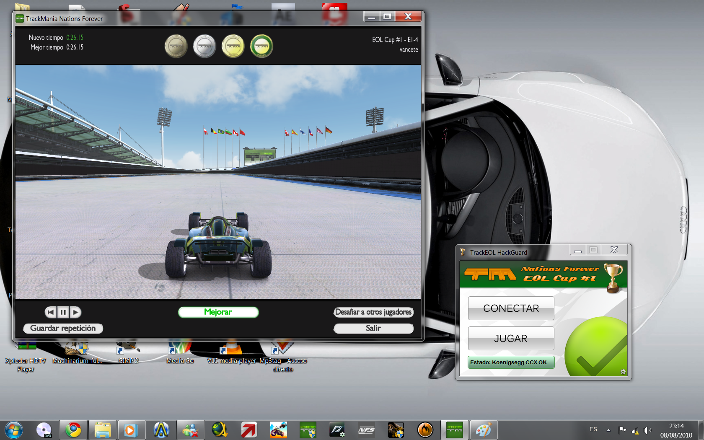Image resolution: width=704 pixels, height=440 pixels.
Task: Show hidden system tray icons
Action: (608, 430)
